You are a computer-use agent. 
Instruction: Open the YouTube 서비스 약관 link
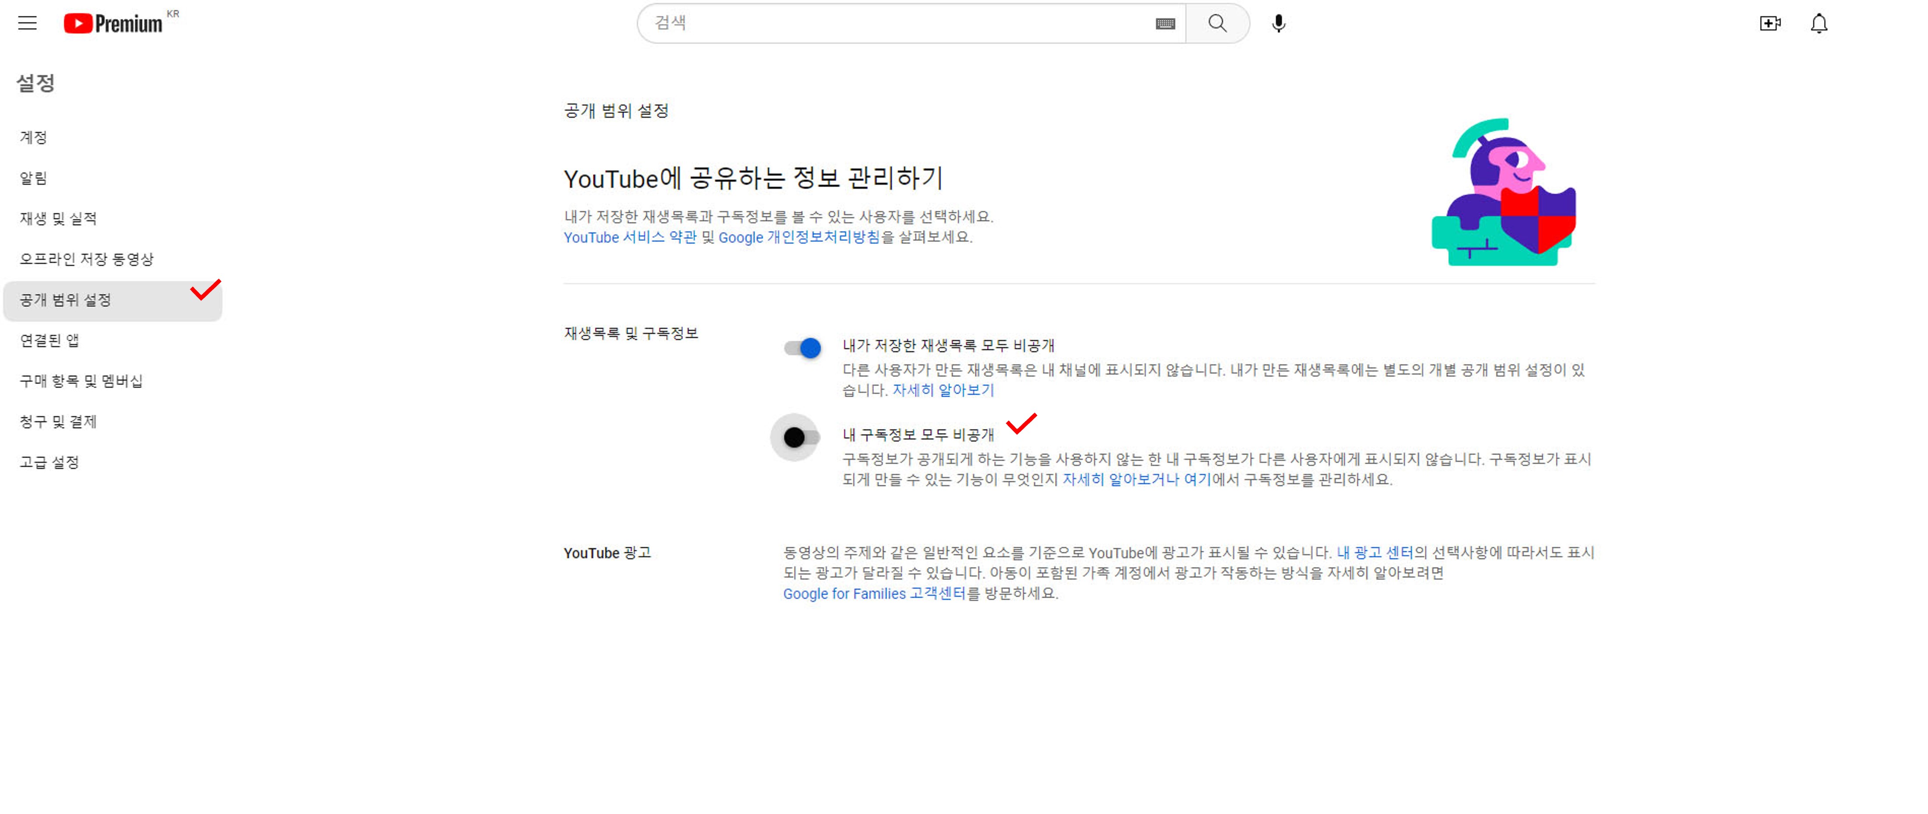coord(629,237)
